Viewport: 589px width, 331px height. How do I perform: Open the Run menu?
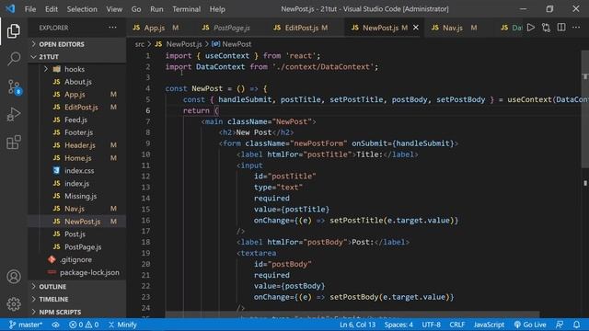click(156, 9)
